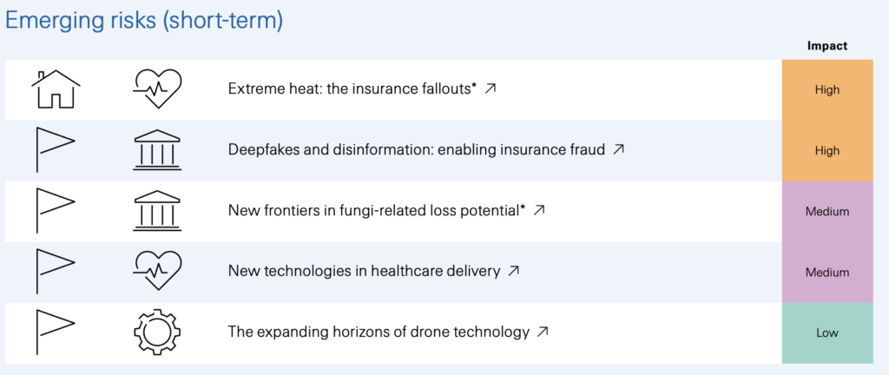Click the heart pulse icon beside Extreme heat
The image size is (889, 375).
point(157,89)
